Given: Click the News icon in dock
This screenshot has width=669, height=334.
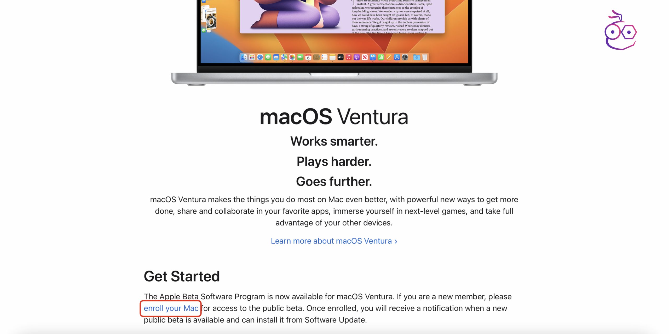Looking at the screenshot, I should tap(365, 57).
